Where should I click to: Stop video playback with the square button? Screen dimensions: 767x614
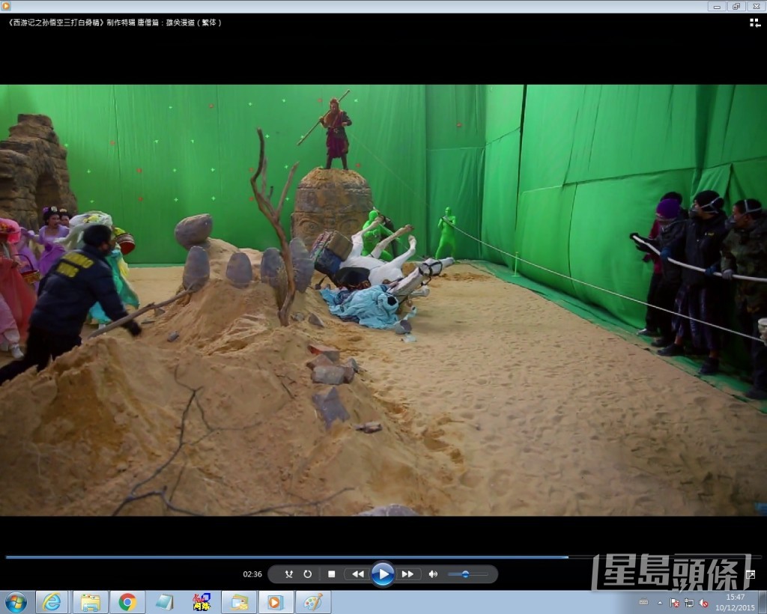[x=332, y=574]
